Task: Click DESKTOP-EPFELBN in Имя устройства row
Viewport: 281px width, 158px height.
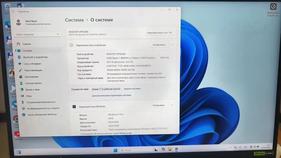Action: [116, 54]
